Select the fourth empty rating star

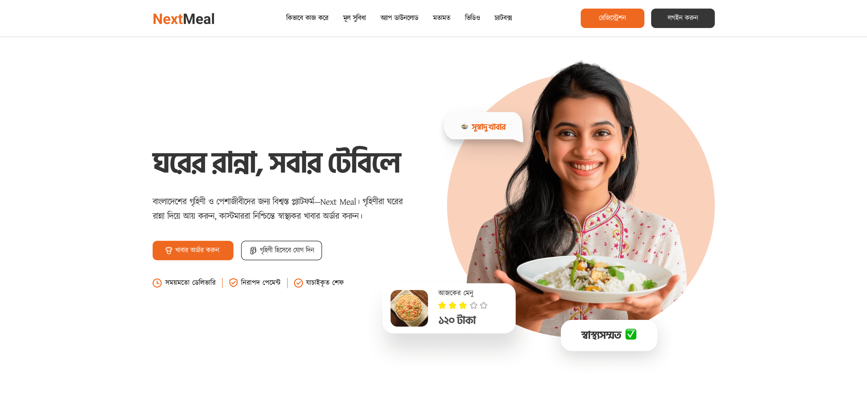click(474, 305)
